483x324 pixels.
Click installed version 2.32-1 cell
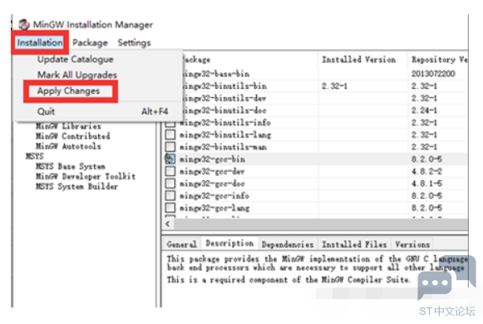[x=334, y=86]
